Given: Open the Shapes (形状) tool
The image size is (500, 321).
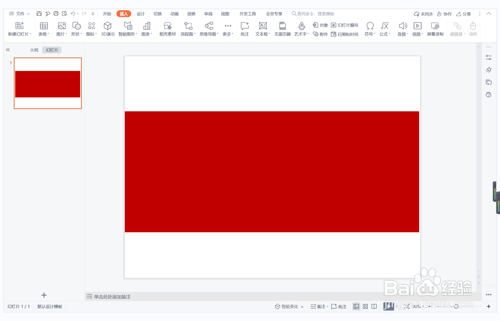Looking at the screenshot, I should tap(76, 29).
